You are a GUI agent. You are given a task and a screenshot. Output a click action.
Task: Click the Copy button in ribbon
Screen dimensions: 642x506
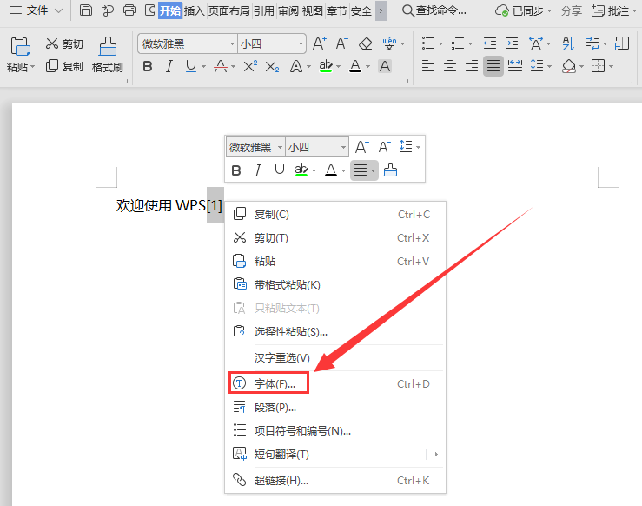tap(64, 66)
